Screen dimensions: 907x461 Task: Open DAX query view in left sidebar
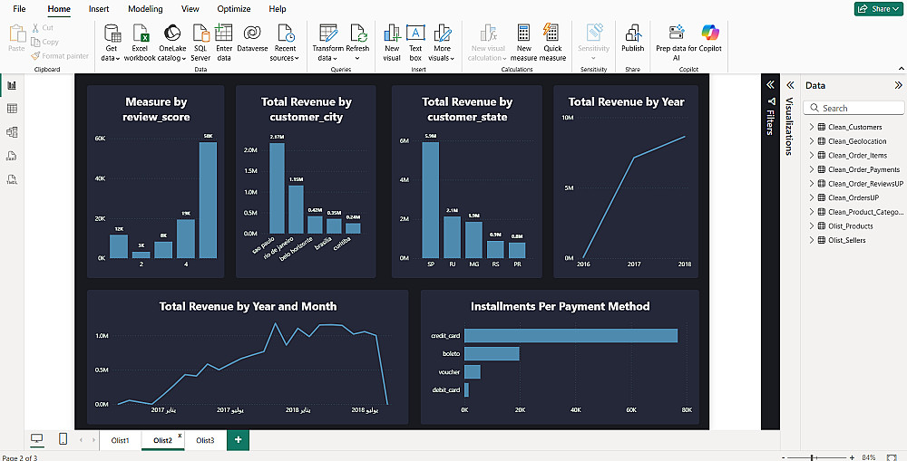pos(12,156)
